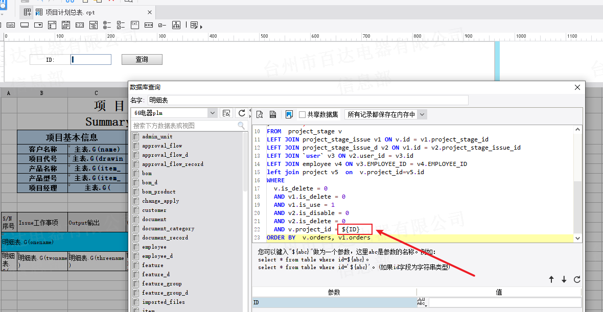Select the radio button group widget icon

point(107,25)
